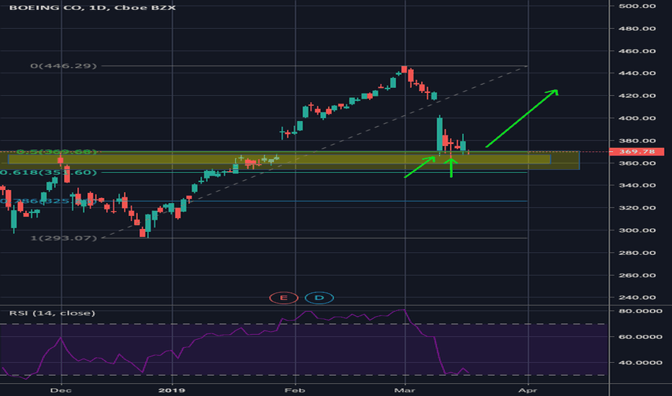This screenshot has height=396, width=672.
Task: Click the 380.00 price axis label
Action: tap(637, 140)
